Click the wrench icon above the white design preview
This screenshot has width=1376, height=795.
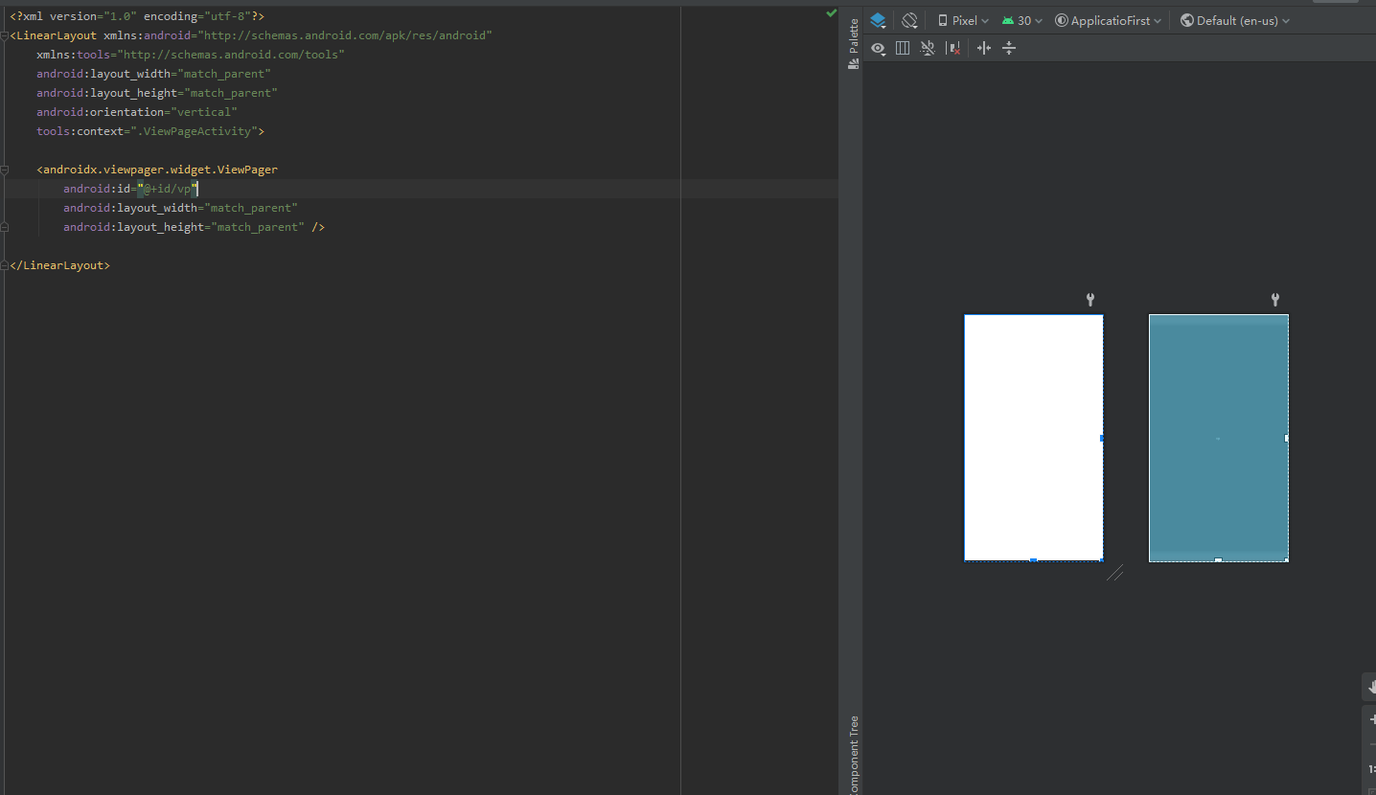1090,300
